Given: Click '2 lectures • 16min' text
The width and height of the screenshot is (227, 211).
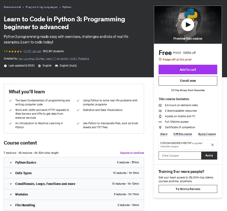Looking at the screenshot, I should 128,205.
